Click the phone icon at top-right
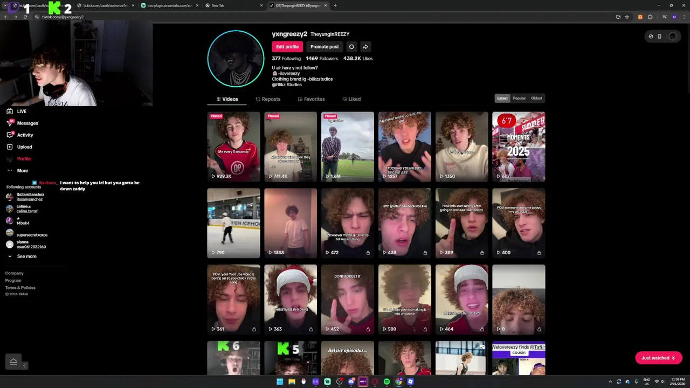690x388 pixels. tap(659, 37)
